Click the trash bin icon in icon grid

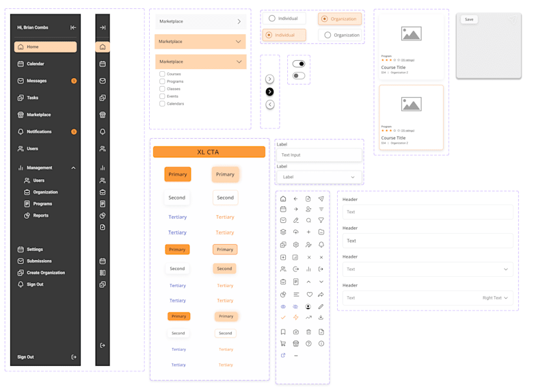308,332
